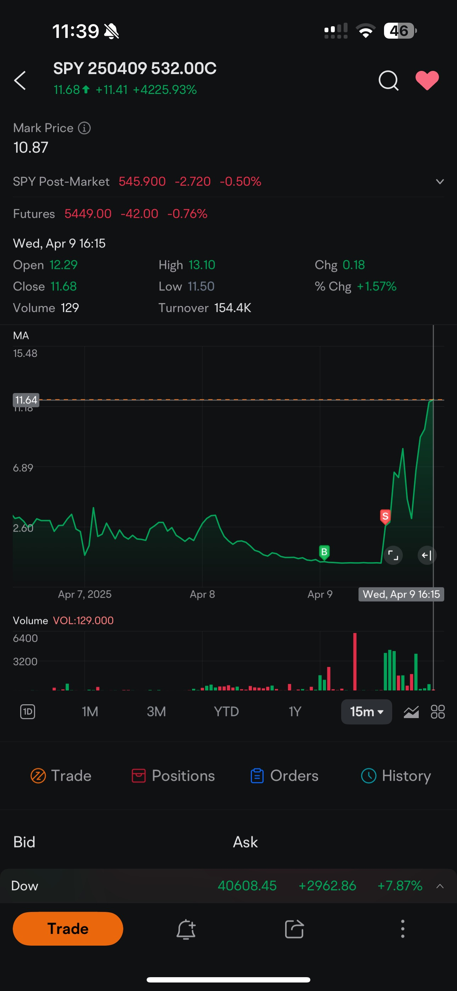
Task: Select the 1D timeframe icon
Action: 27,712
